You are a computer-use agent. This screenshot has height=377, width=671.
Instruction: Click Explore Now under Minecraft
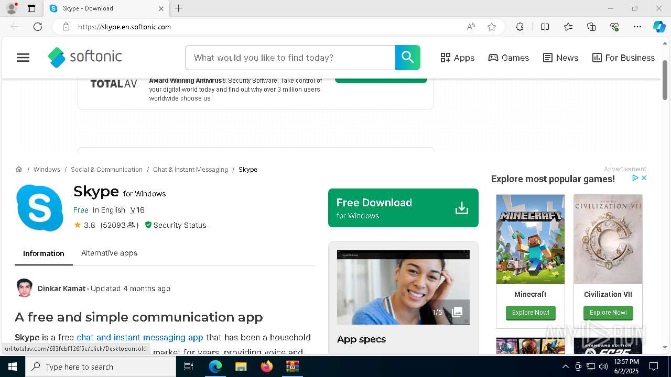[531, 313]
